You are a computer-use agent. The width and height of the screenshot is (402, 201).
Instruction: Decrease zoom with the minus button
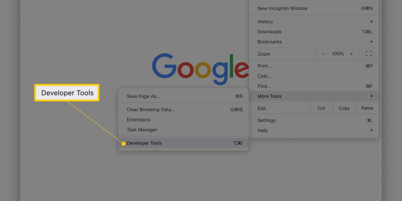pyautogui.click(x=323, y=54)
